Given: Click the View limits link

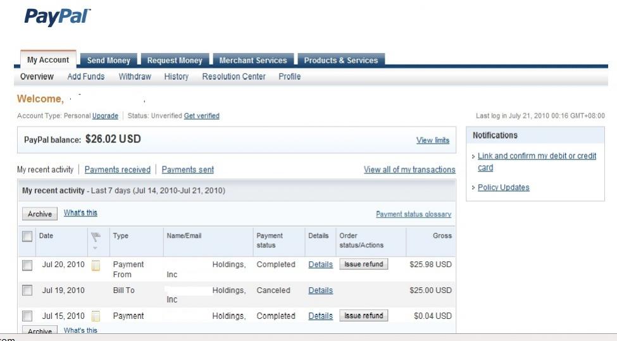Looking at the screenshot, I should tap(433, 140).
